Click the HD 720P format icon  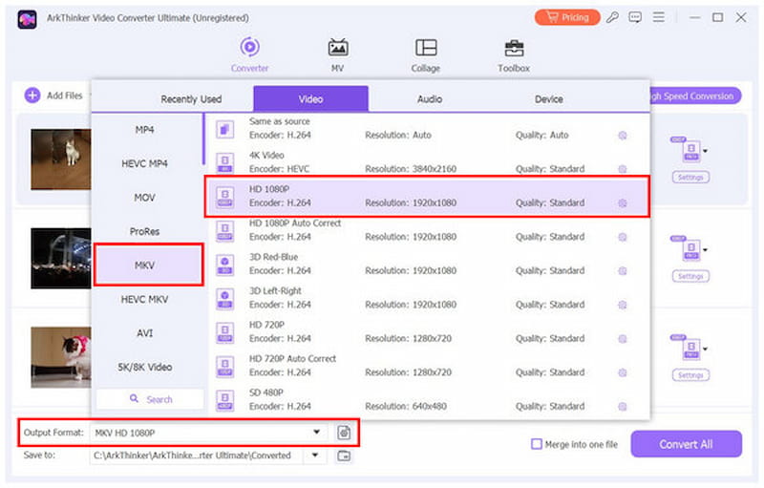coord(224,332)
